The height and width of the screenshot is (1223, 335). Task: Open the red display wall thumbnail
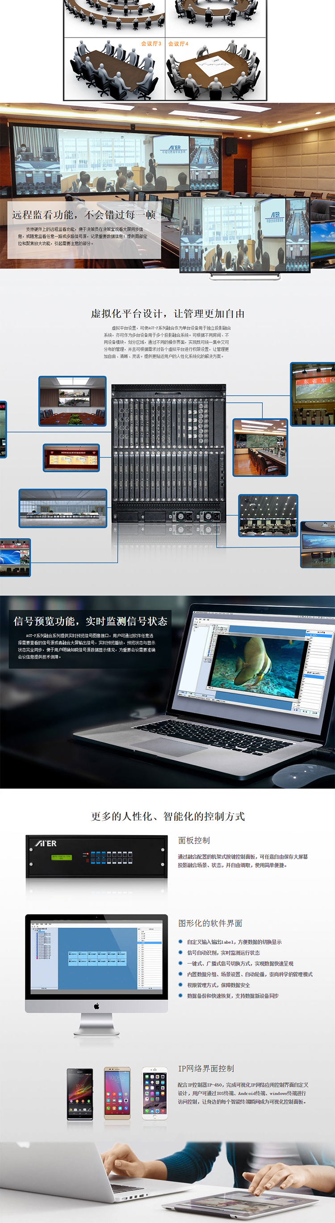click(x=71, y=458)
